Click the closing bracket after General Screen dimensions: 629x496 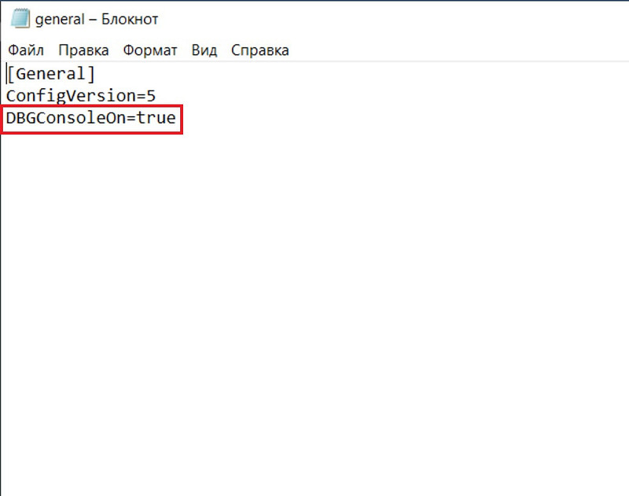[x=91, y=74]
